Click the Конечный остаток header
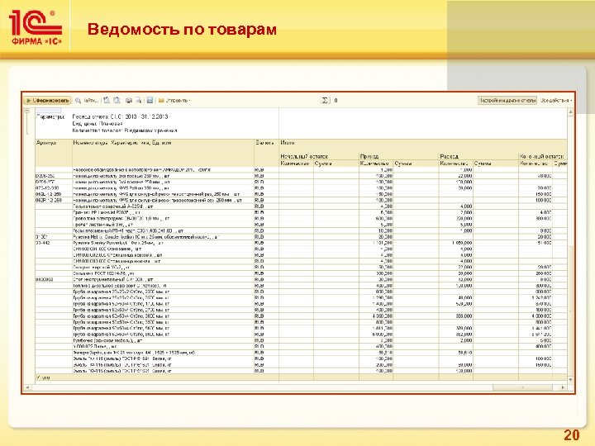Viewport: 595px width, 446px height. (542, 156)
